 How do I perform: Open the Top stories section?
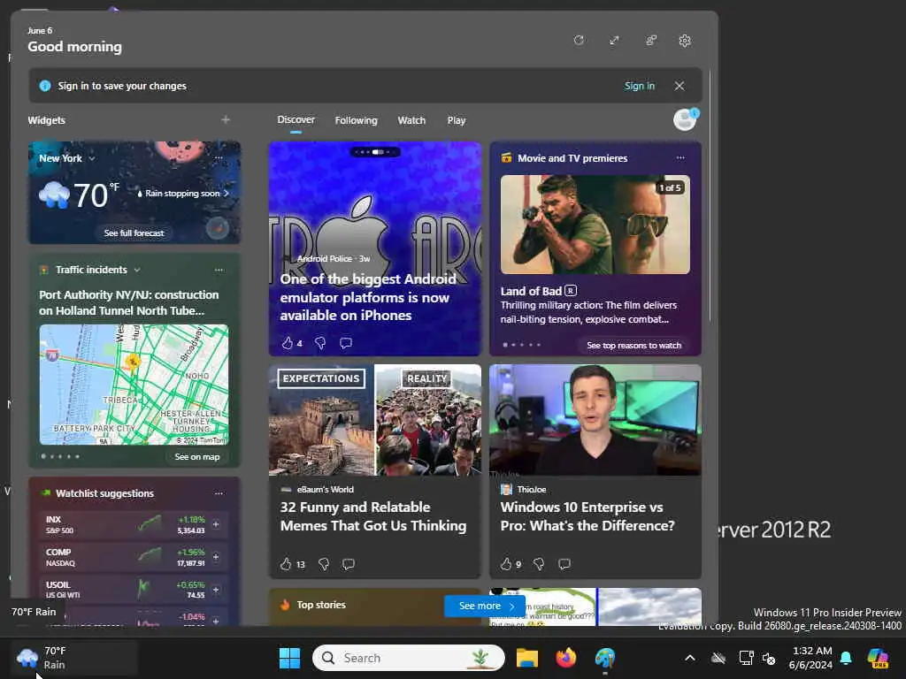[x=321, y=605]
